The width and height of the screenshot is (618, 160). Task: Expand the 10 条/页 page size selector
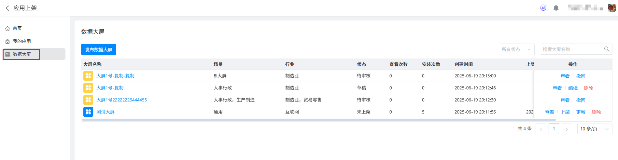click(594, 129)
